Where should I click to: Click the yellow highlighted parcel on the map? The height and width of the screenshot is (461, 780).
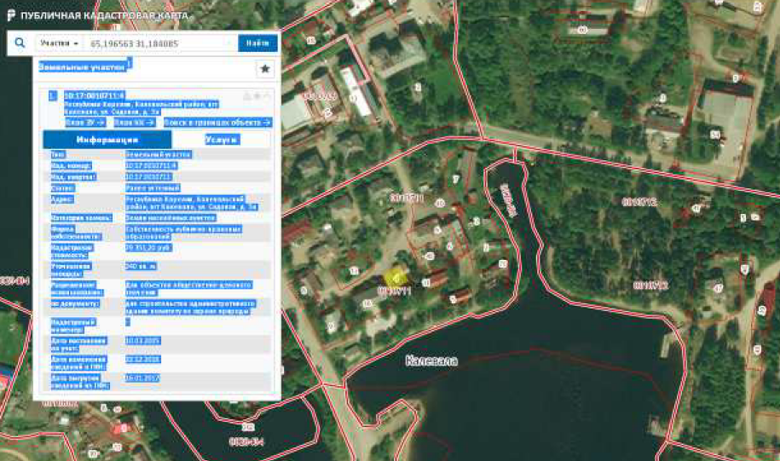coord(393,276)
